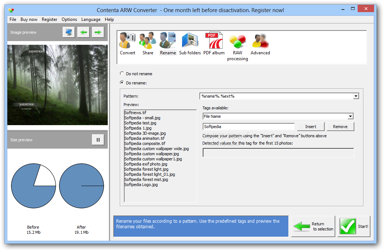Pause the size preview

point(98,140)
